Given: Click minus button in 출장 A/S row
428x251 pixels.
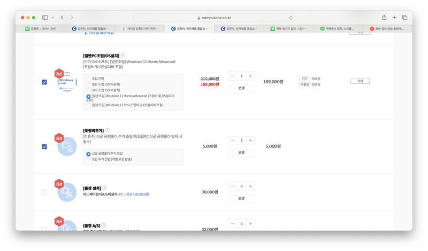Looking at the screenshot, I should tap(233, 224).
